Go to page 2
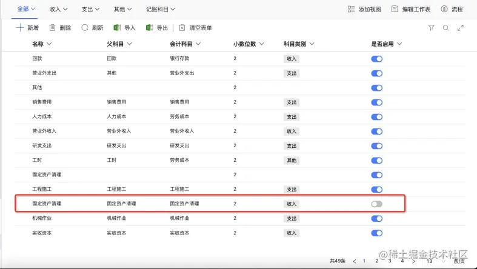 (x=376, y=261)
